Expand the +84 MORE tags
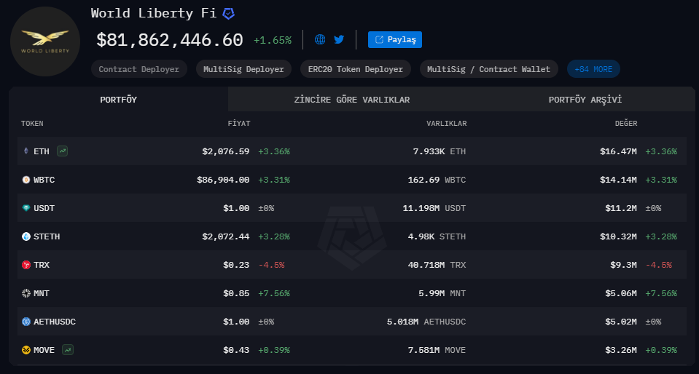This screenshot has width=699, height=374. [x=593, y=69]
